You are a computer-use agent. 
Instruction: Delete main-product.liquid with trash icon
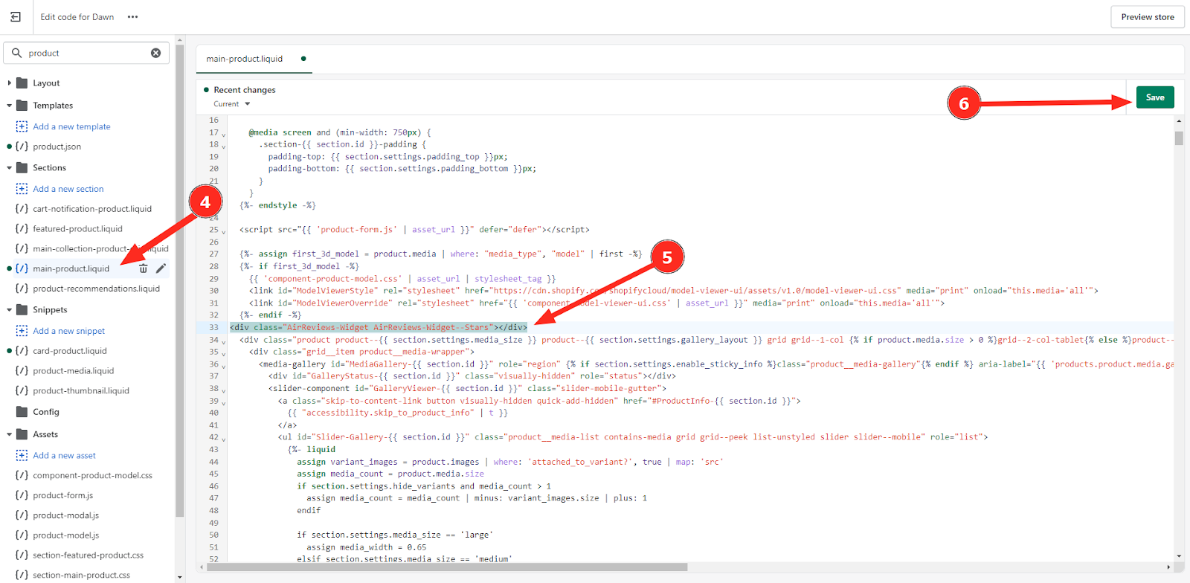click(144, 268)
